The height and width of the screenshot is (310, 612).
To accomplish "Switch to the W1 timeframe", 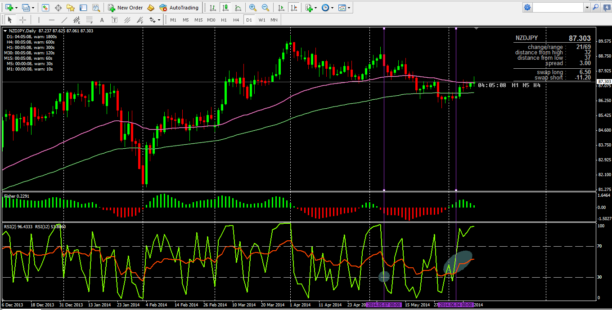I will (x=261, y=20).
